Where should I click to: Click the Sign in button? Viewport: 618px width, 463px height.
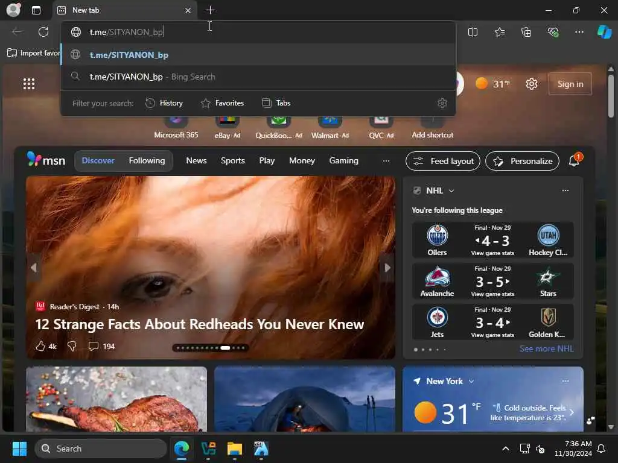coord(570,84)
